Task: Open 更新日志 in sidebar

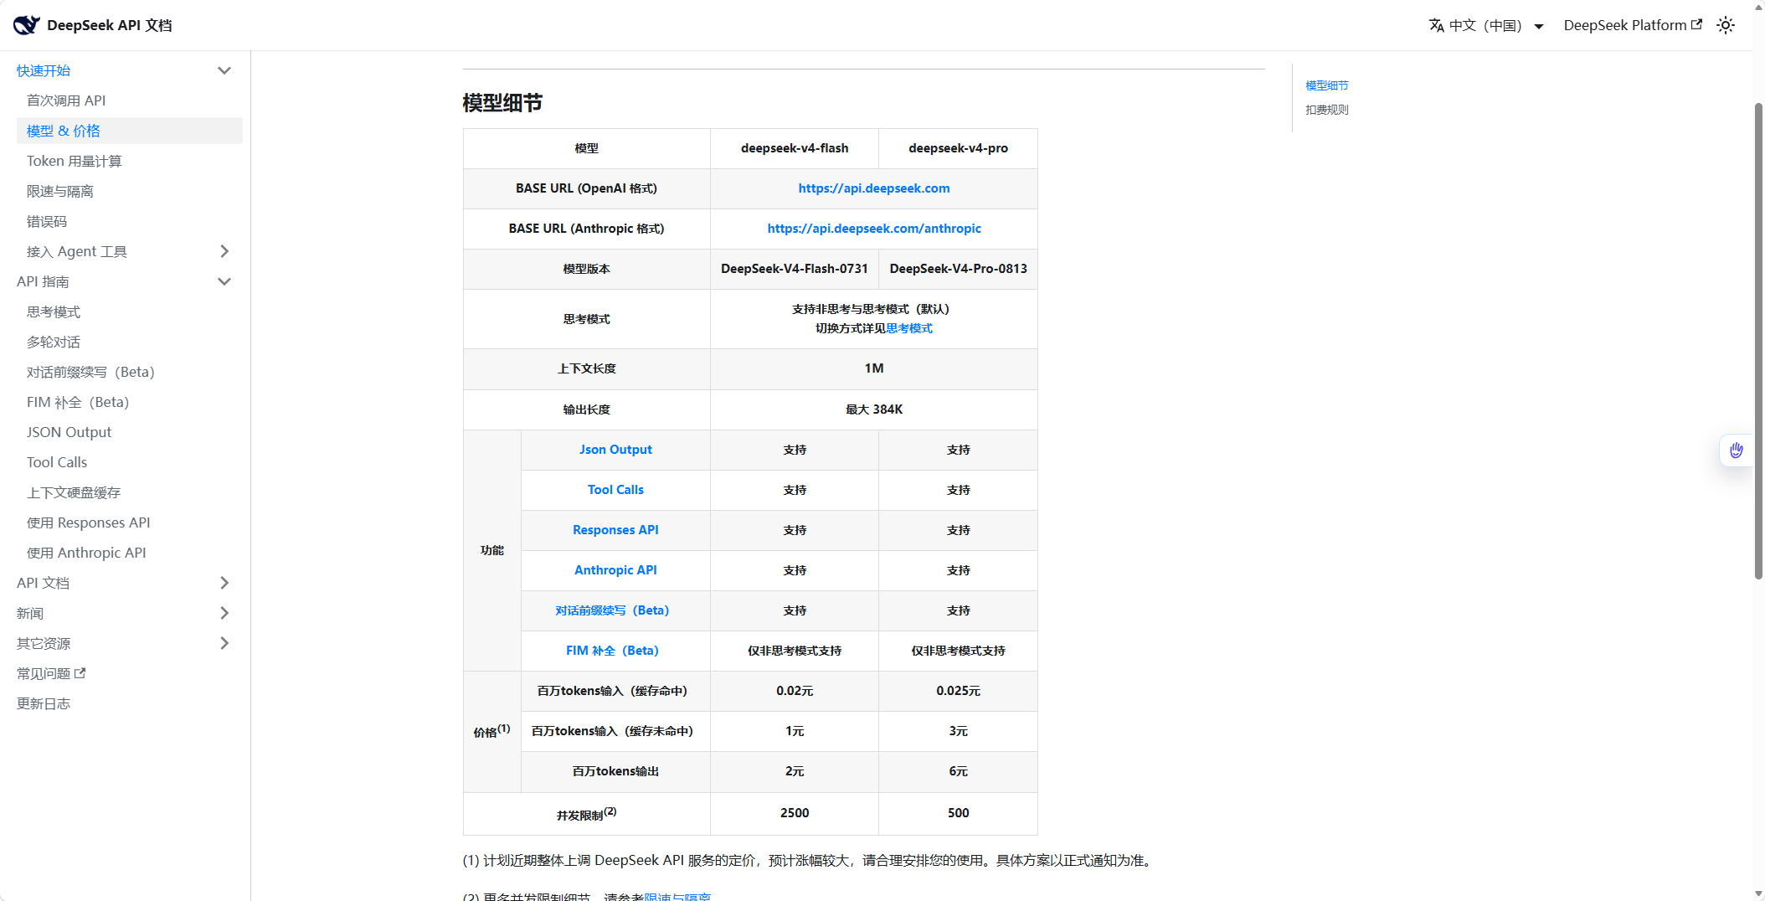Action: pos(44,703)
